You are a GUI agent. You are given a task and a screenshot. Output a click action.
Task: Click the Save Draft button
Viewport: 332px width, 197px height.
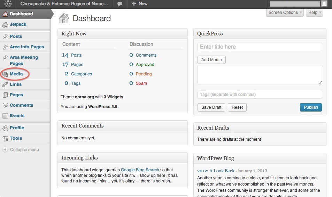pyautogui.click(x=211, y=107)
